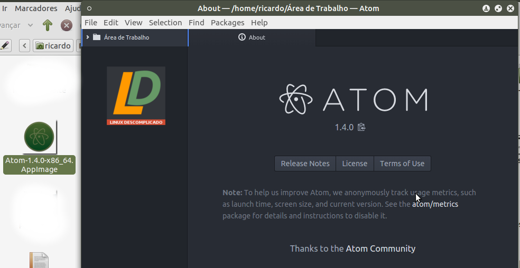
Task: Minimize the Atom window
Action: click(x=486, y=8)
